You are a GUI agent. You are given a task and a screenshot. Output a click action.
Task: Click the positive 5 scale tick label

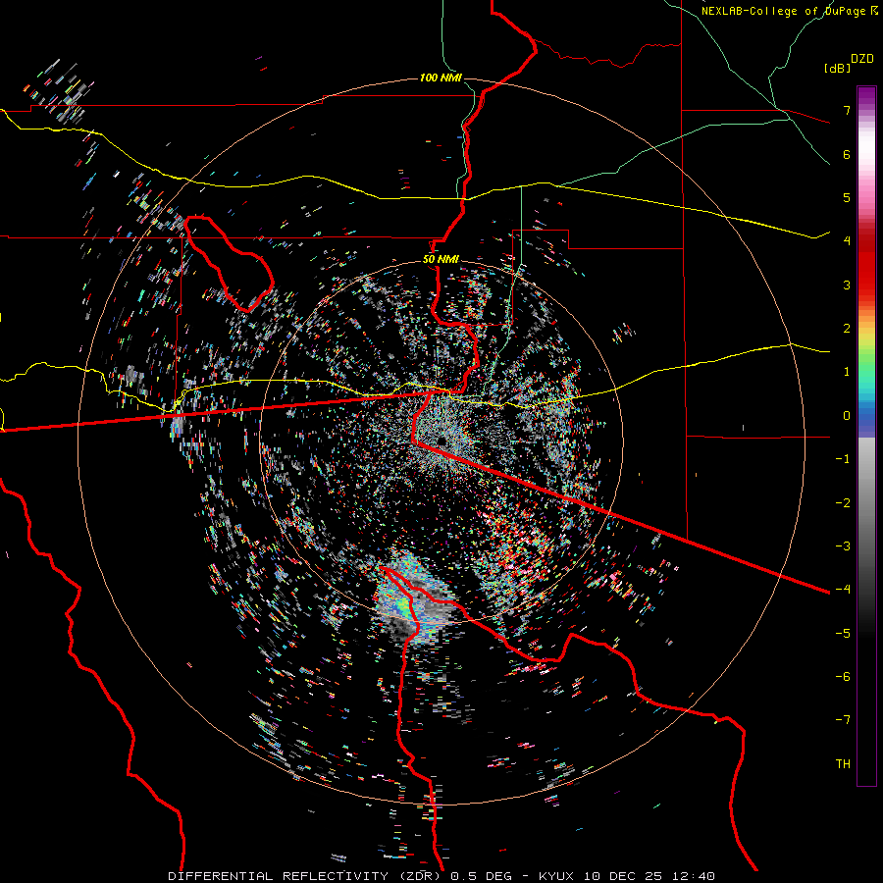point(847,197)
